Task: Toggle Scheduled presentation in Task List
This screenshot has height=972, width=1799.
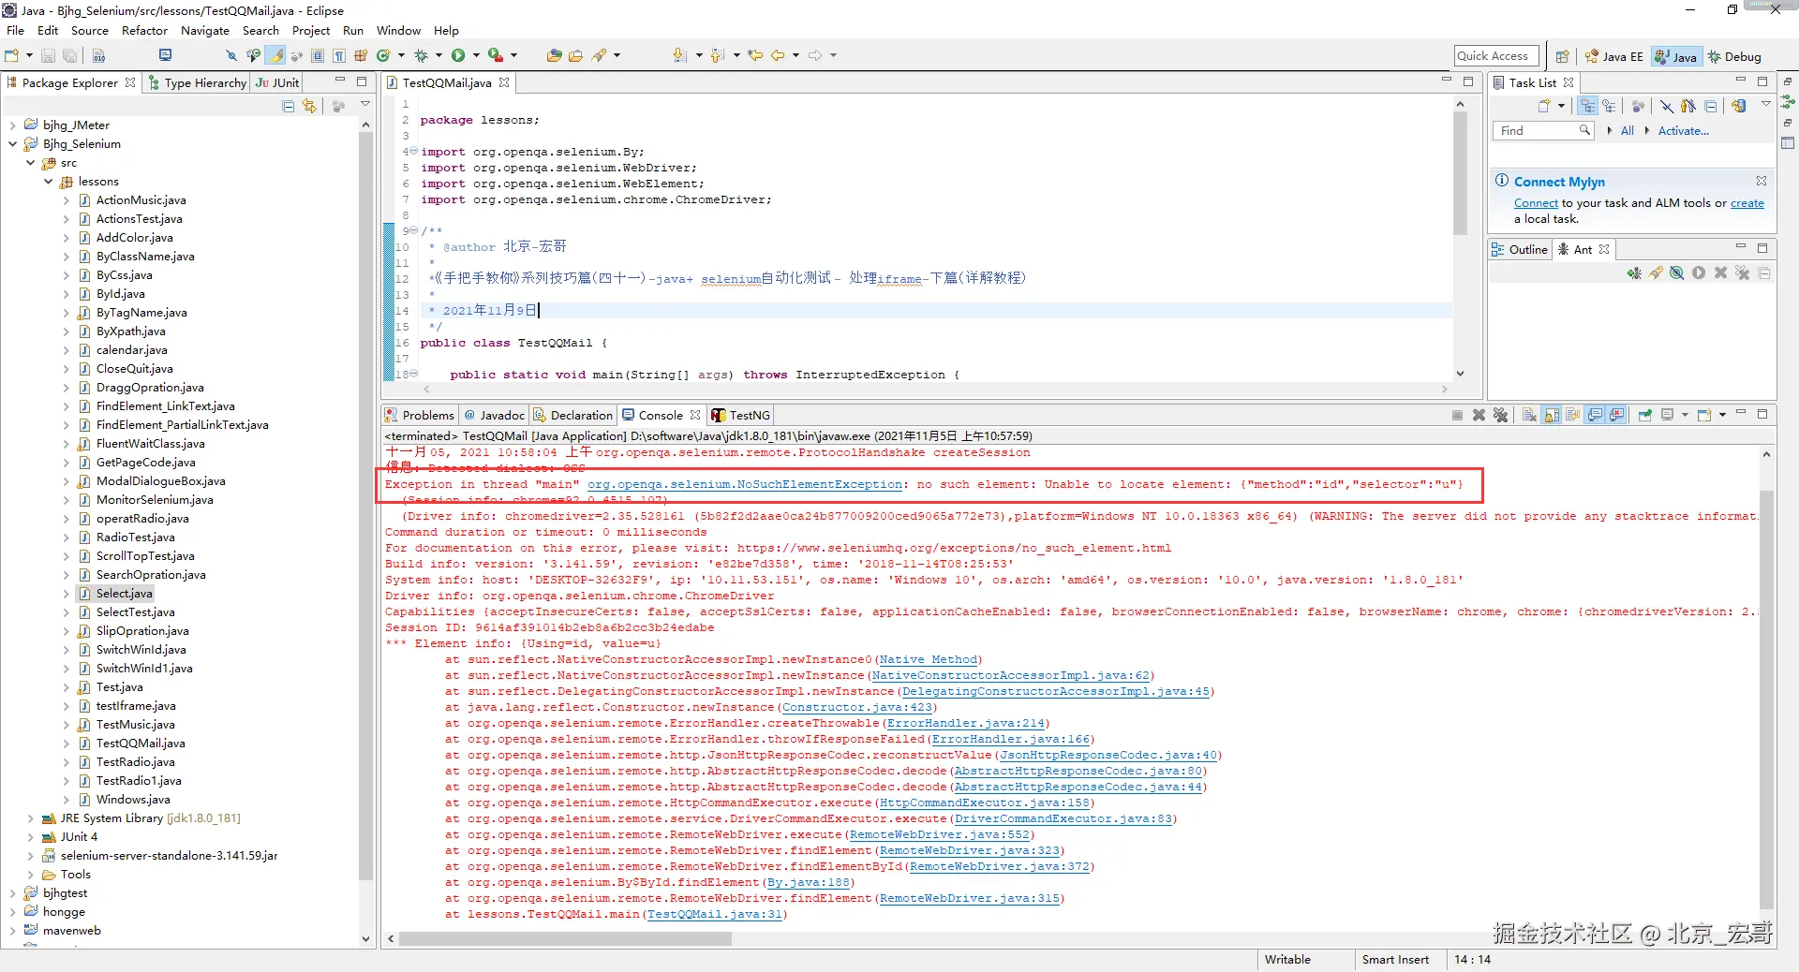Action: tap(1609, 106)
